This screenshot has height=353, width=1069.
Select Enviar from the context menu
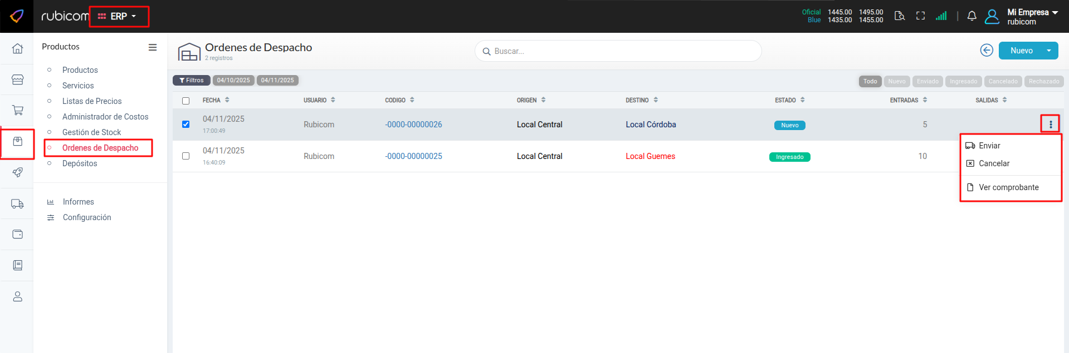coord(989,146)
